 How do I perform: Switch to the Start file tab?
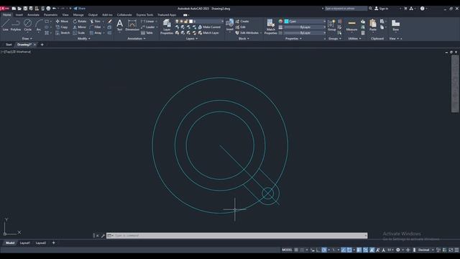point(9,45)
